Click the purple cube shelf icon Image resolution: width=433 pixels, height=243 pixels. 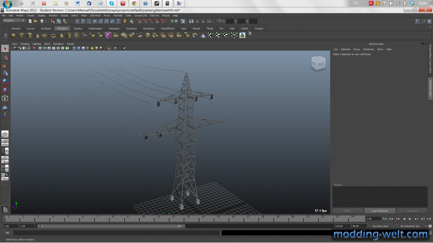tap(108, 35)
